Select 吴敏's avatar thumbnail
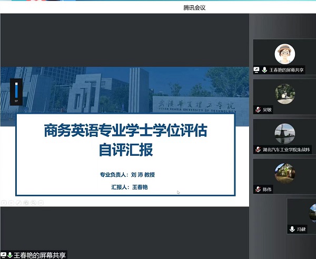316x259 pixels. tap(285, 94)
